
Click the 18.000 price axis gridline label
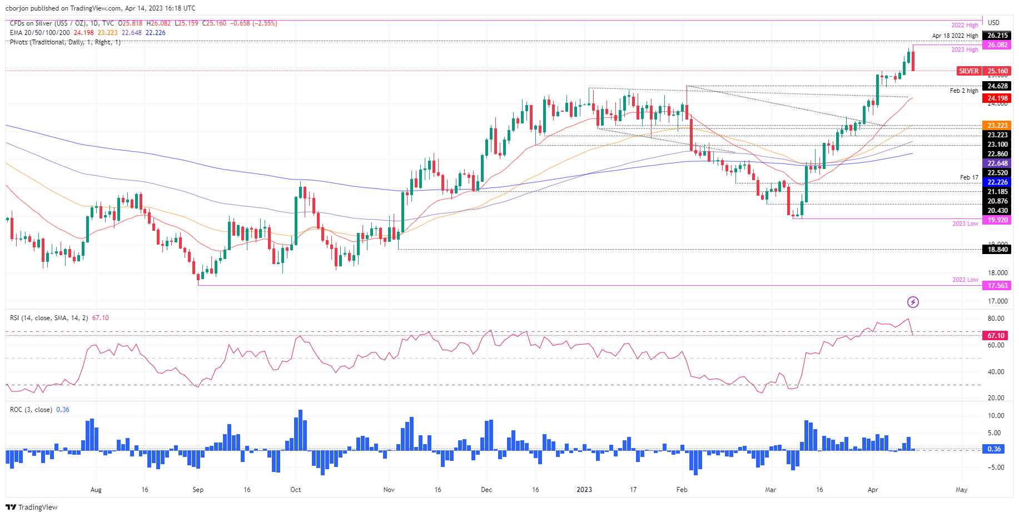click(997, 273)
